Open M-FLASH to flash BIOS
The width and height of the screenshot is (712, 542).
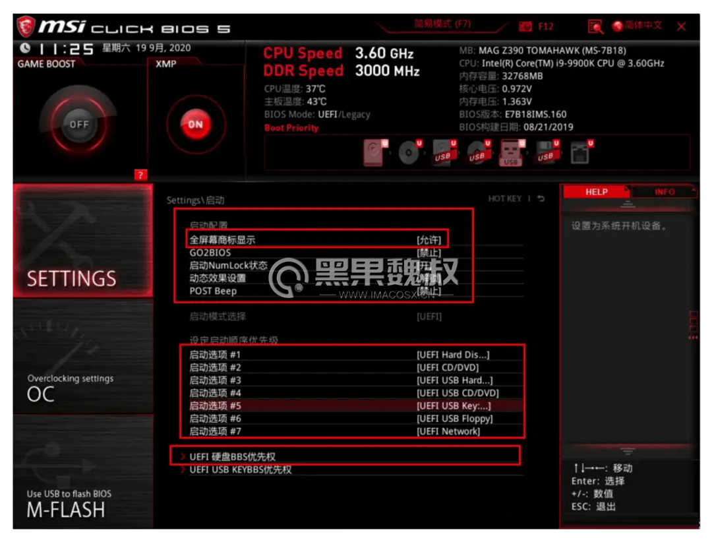pos(83,473)
